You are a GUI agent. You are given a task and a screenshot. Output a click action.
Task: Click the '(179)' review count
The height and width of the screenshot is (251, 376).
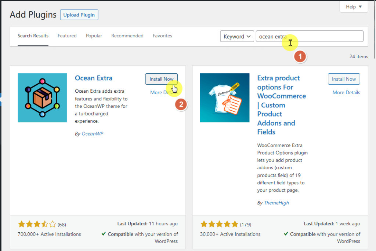click(246, 225)
